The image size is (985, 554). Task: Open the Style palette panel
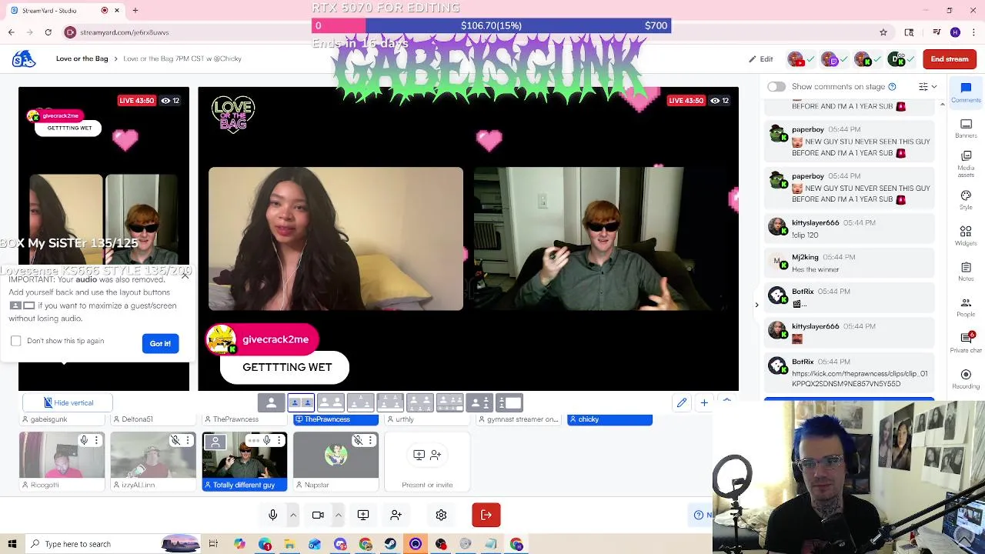click(966, 200)
